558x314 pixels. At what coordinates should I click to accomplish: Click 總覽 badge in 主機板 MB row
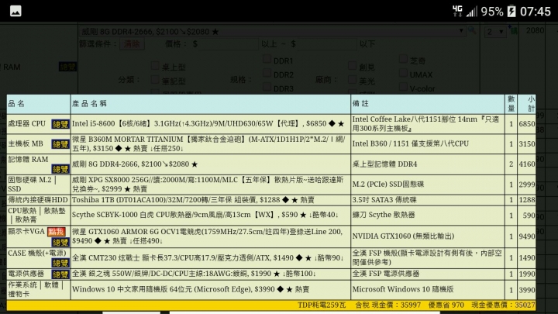pos(60,144)
